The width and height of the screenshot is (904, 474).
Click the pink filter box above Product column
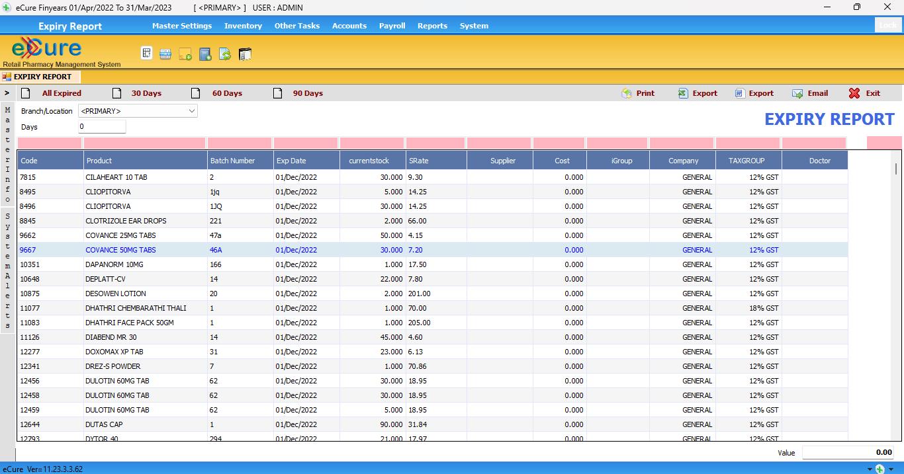(x=145, y=143)
